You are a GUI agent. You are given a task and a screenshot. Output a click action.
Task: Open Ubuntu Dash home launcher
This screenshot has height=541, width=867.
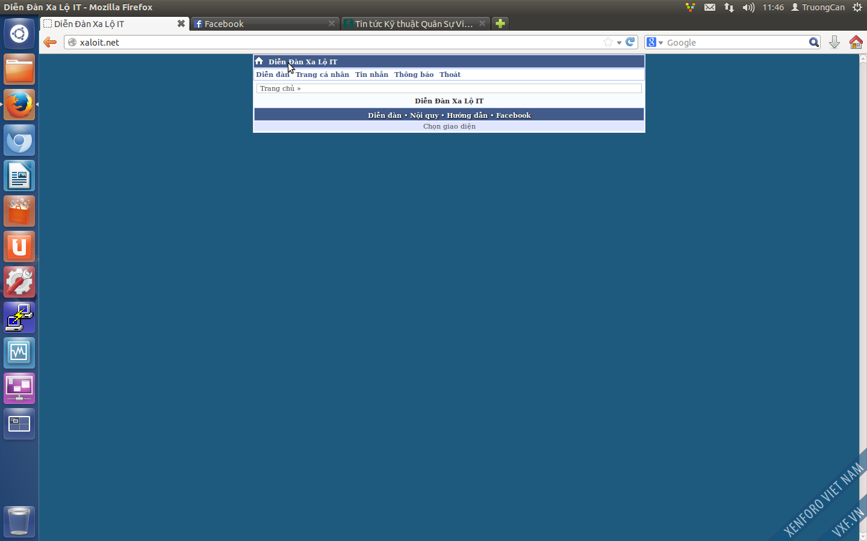pyautogui.click(x=19, y=34)
